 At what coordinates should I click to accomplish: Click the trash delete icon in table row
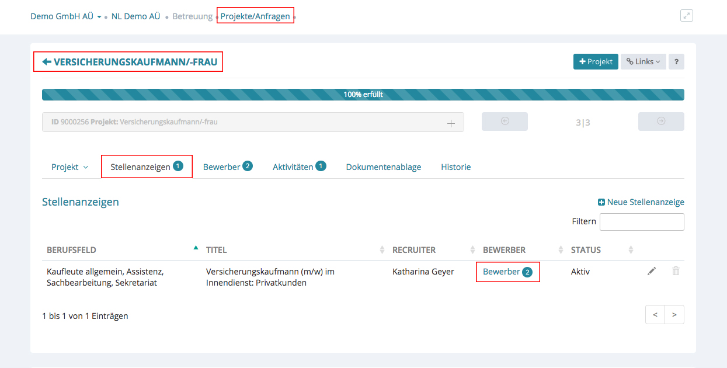click(x=676, y=271)
